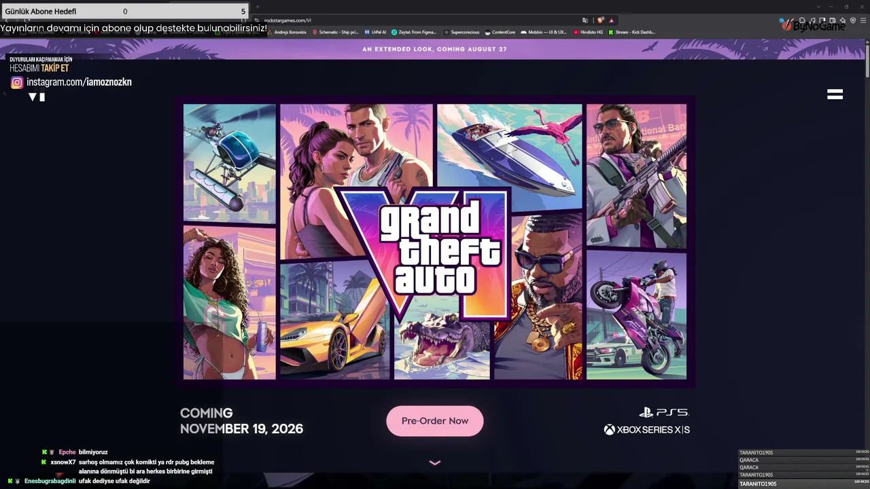870x489 pixels.
Task: Open the Mobbin — UI & UX bookmark
Action: pos(543,32)
